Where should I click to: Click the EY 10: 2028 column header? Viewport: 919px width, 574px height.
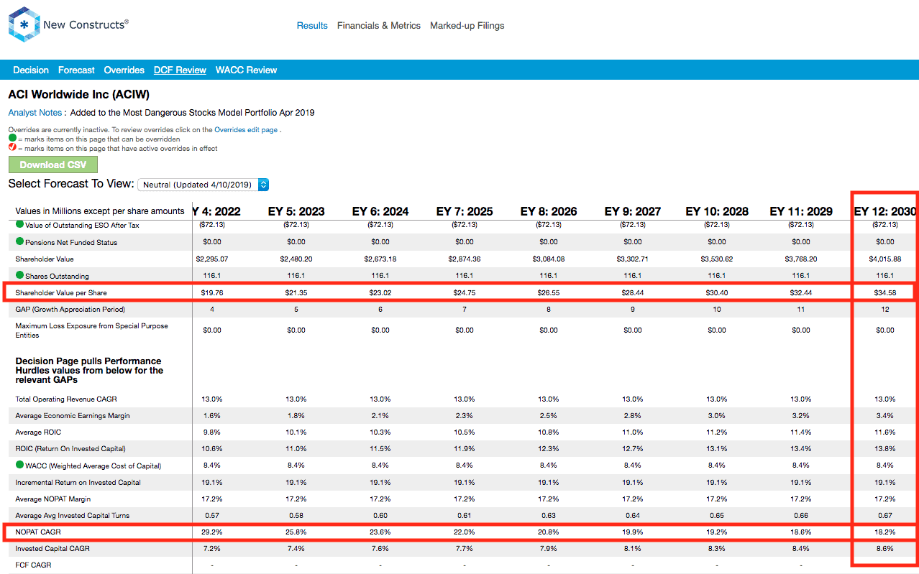click(x=717, y=211)
